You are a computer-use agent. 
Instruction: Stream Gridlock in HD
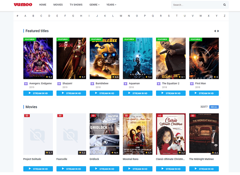point(104,169)
